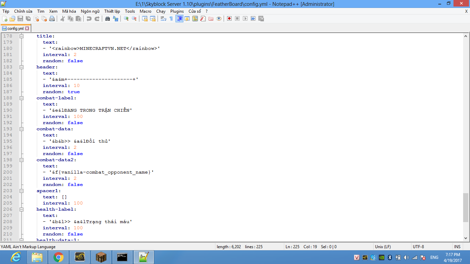470x264 pixels.
Task: Open the Function List toolbar icon
Action: (x=203, y=19)
